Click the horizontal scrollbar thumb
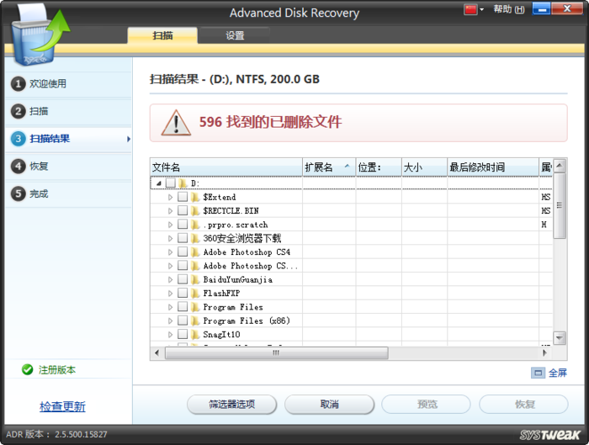 pyautogui.click(x=277, y=352)
